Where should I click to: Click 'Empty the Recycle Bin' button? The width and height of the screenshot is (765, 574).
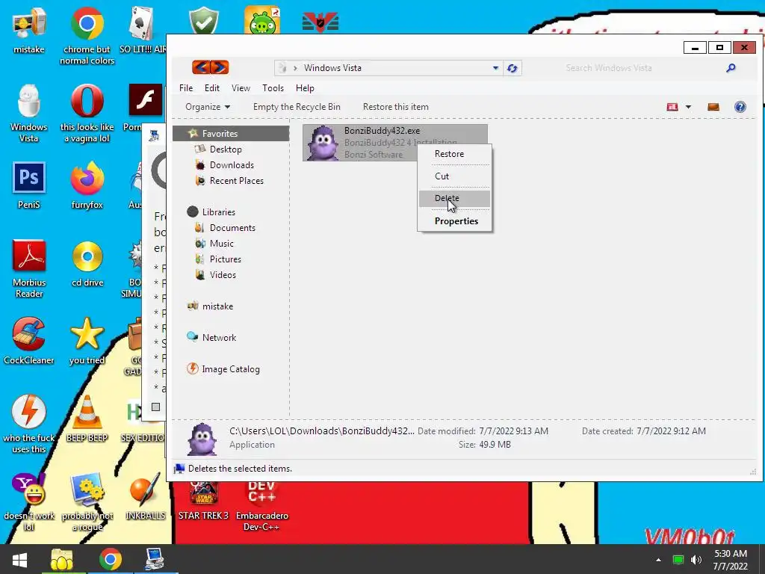pos(297,107)
